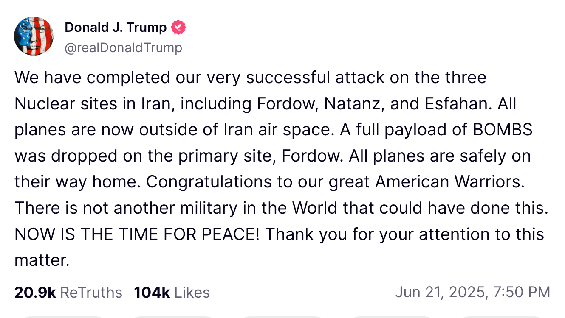Click the post body text to expand
The image size is (565, 318).
click(280, 169)
